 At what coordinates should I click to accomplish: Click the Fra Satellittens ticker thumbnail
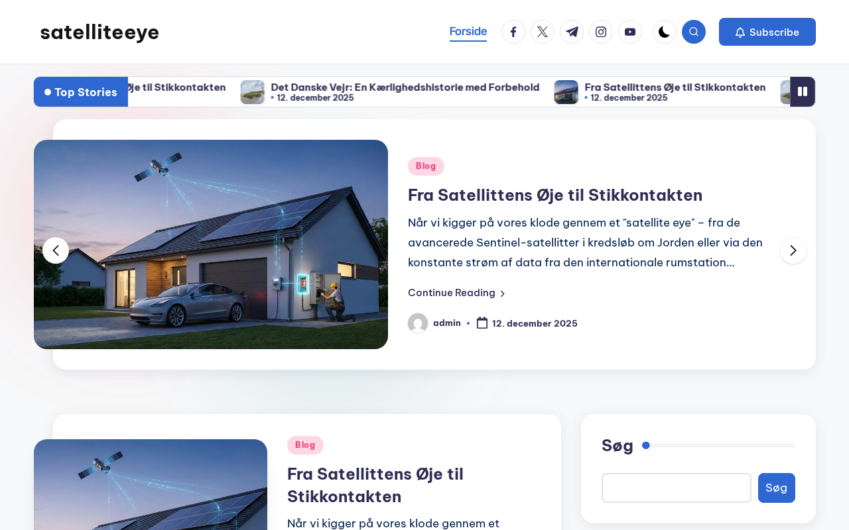click(x=566, y=92)
